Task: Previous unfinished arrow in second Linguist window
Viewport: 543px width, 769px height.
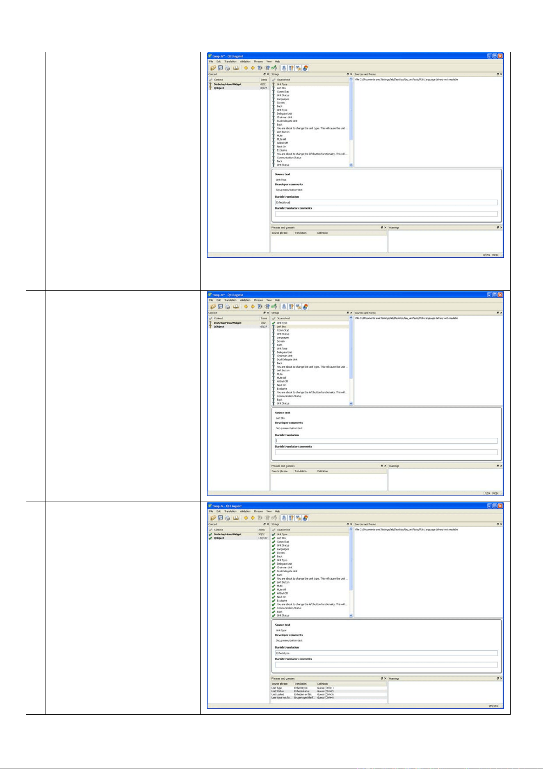Action: (246, 306)
